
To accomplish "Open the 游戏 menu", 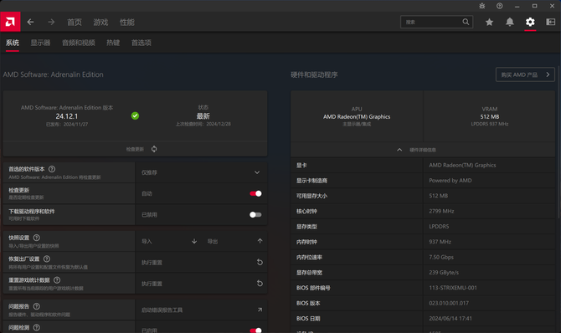I will click(100, 23).
